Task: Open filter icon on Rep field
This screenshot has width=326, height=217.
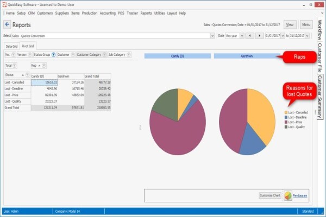Action: (x=44, y=66)
